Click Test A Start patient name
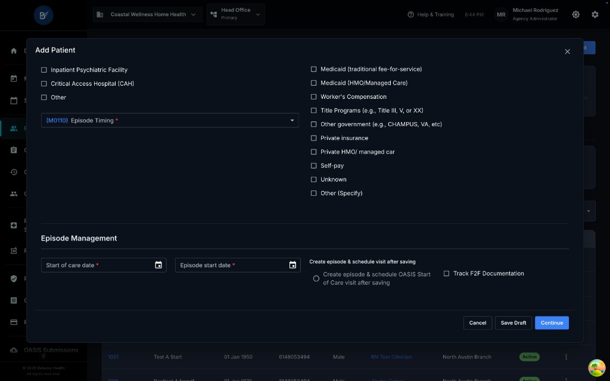The height and width of the screenshot is (381, 610). pos(167,357)
